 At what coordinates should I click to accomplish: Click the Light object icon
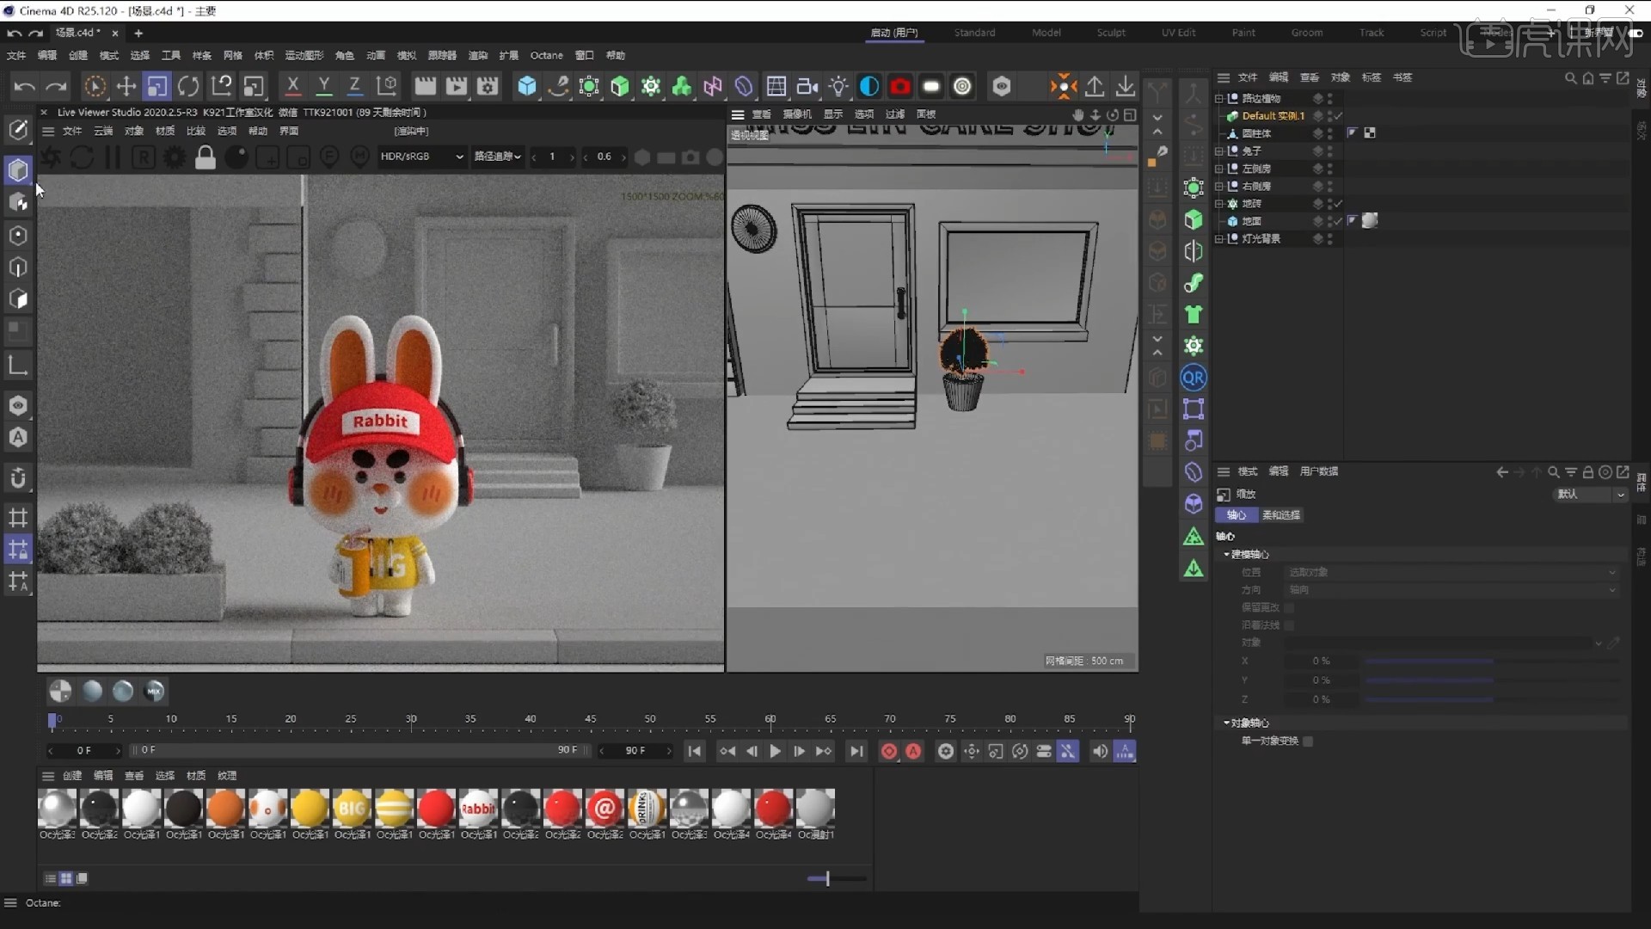tap(838, 86)
